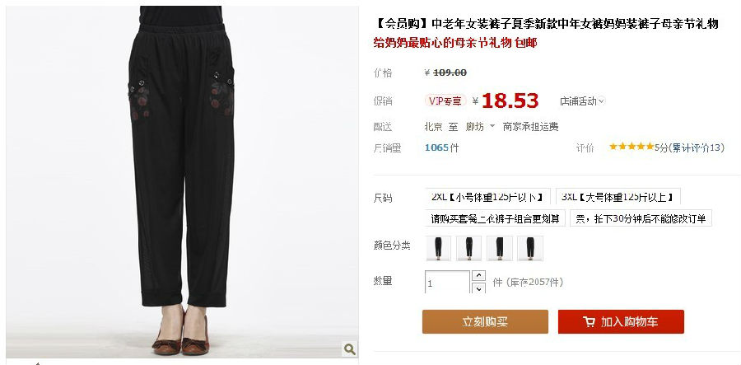Click the shopping cart icon on red button
This screenshot has width=741, height=365.
589,322
